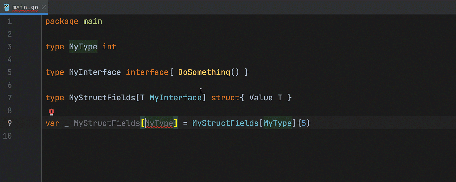Click highlighted yellow closing bracket on line 9
Viewport: 456px width, 182px height.
point(176,123)
